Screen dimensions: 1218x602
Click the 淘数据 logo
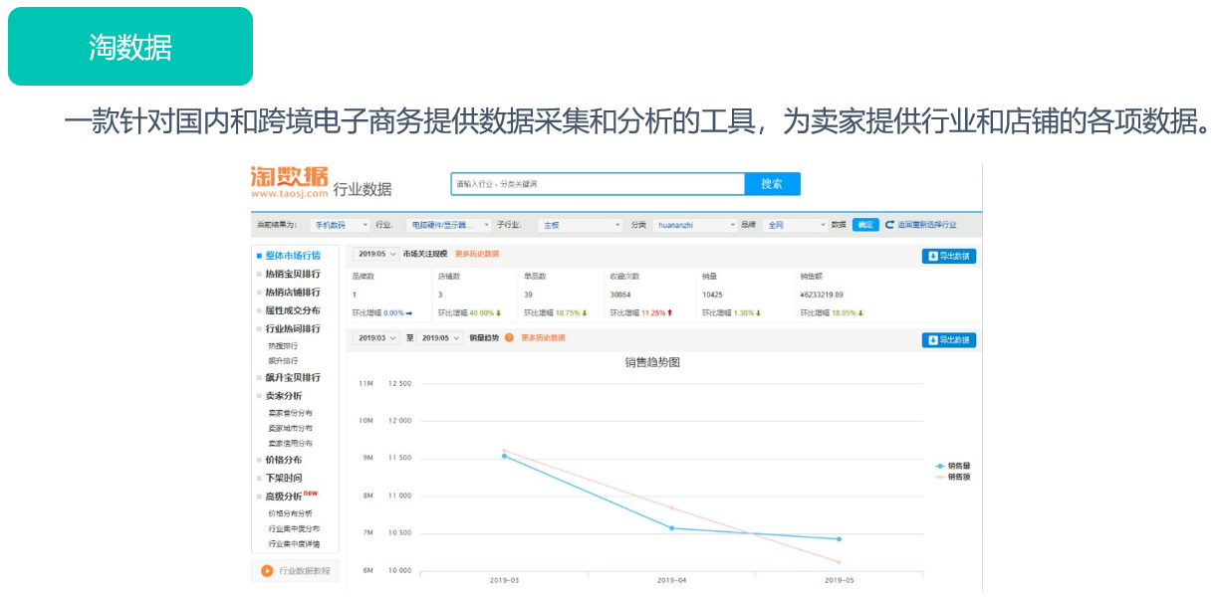289,181
